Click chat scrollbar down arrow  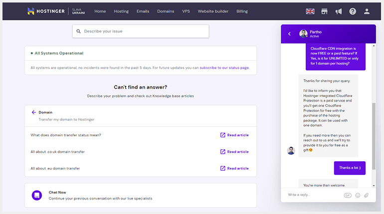pyautogui.click(x=374, y=186)
